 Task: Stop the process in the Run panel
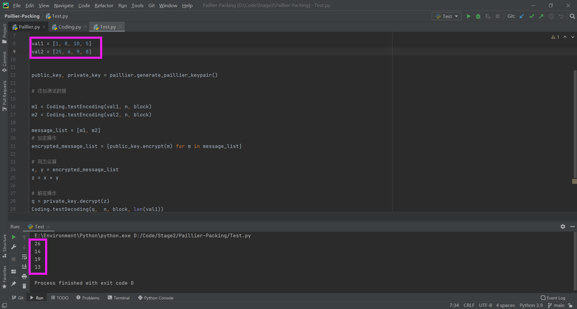(14, 259)
